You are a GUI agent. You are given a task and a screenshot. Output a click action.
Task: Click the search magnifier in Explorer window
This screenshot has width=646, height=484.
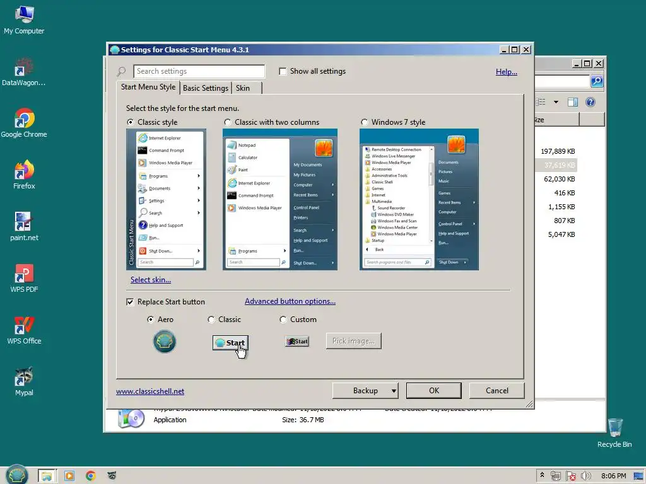(597, 81)
